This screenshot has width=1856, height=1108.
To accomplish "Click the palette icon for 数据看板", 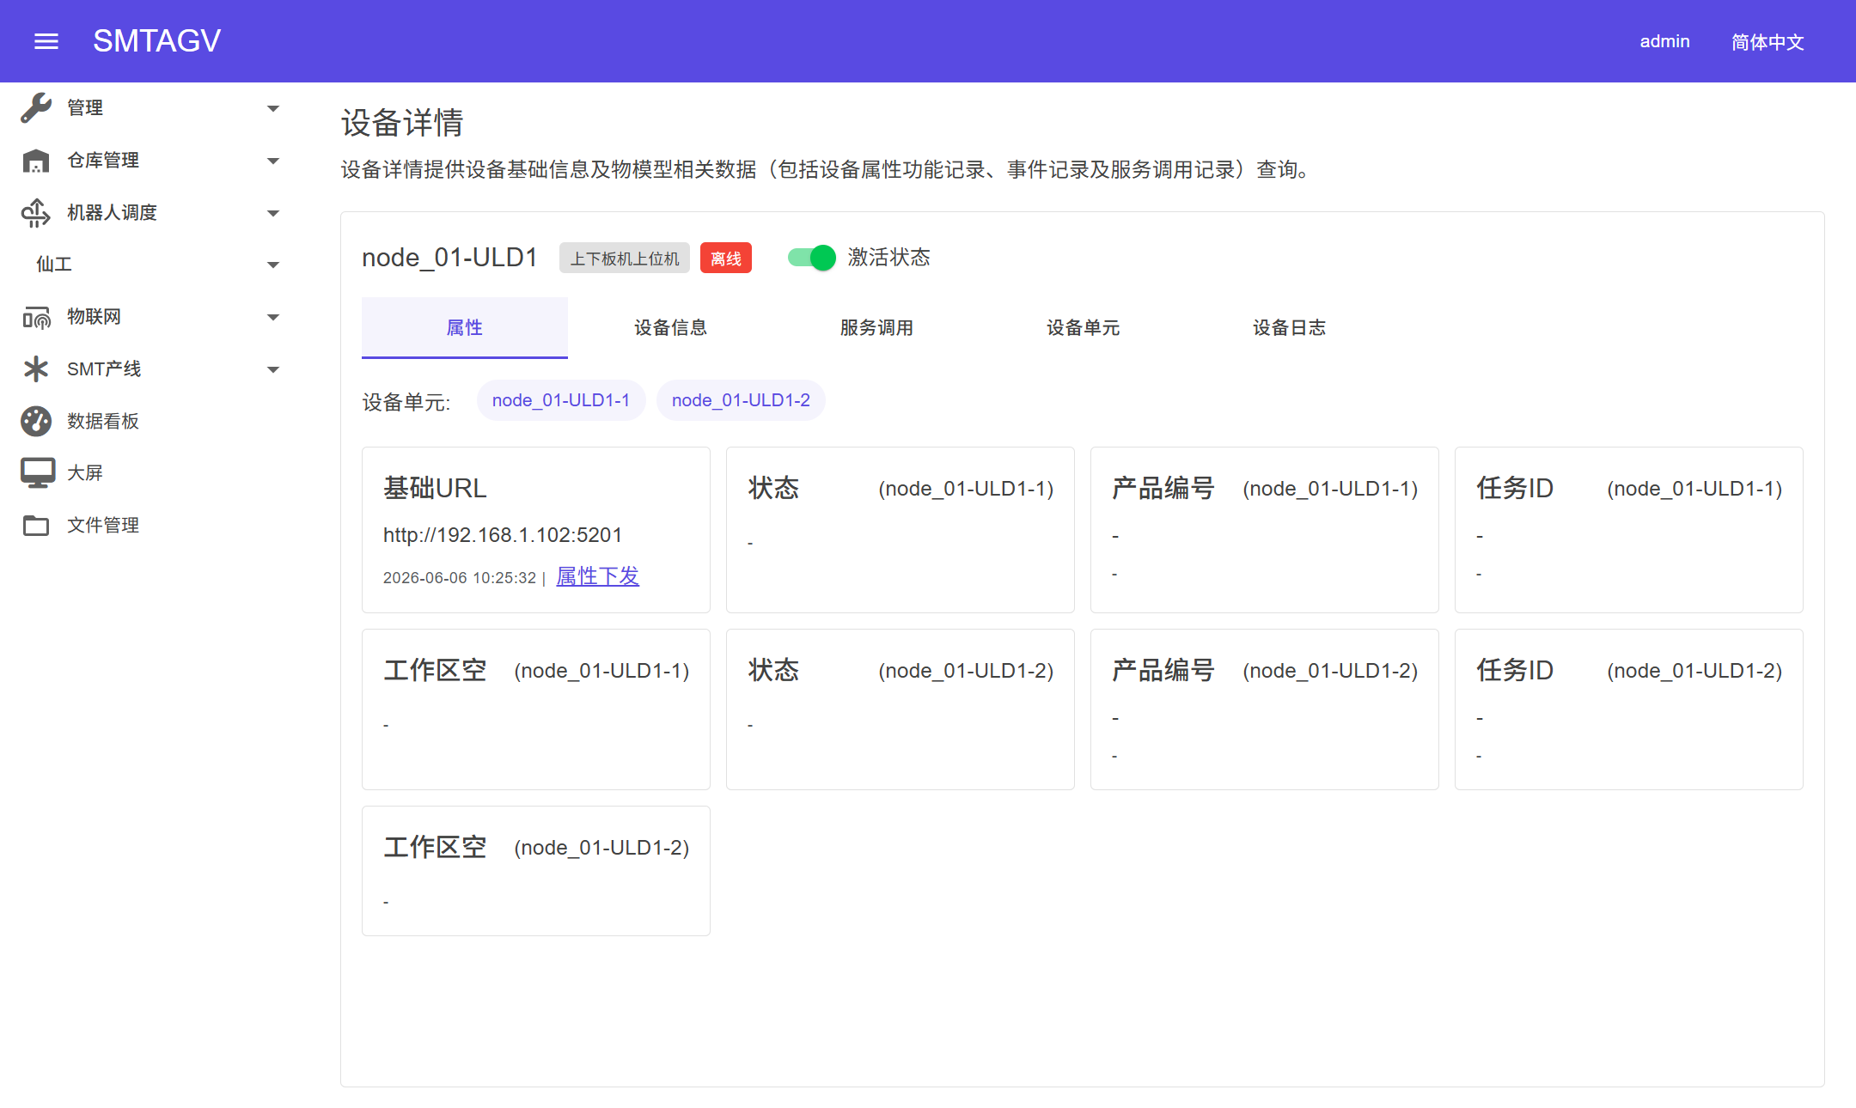I will coord(36,421).
